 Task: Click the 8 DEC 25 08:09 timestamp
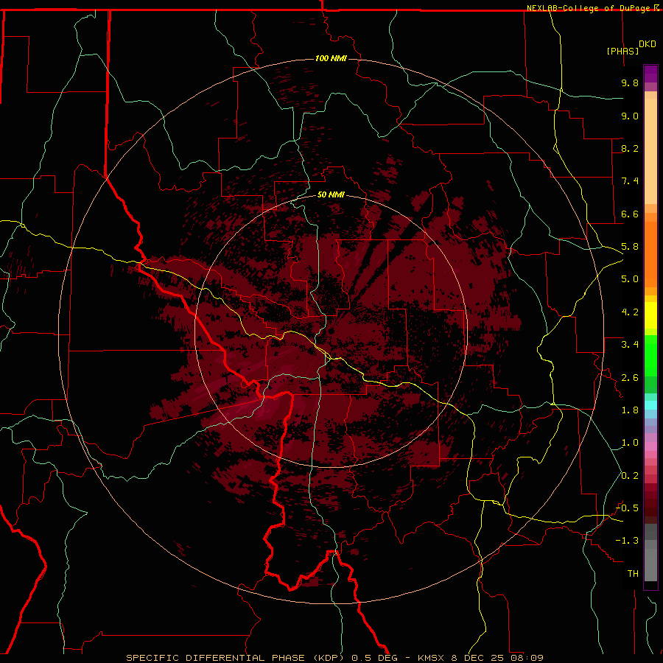[x=498, y=658]
